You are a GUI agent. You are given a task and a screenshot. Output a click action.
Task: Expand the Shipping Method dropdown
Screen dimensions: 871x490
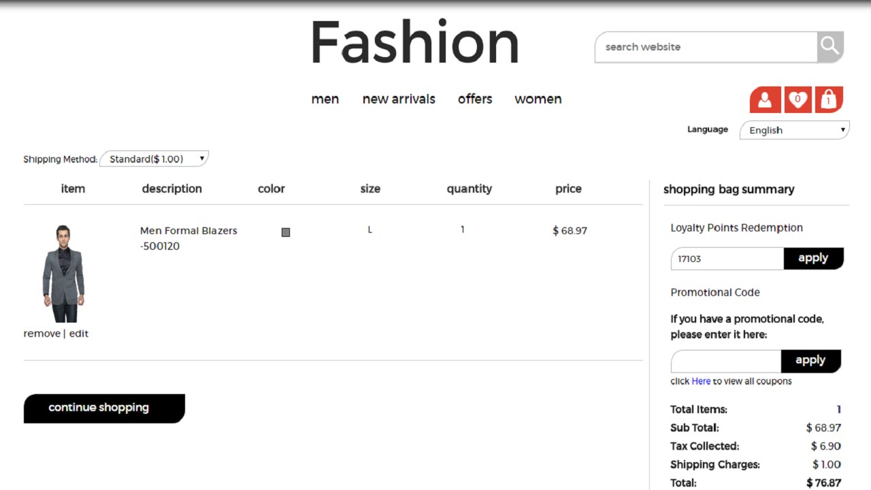coord(154,159)
